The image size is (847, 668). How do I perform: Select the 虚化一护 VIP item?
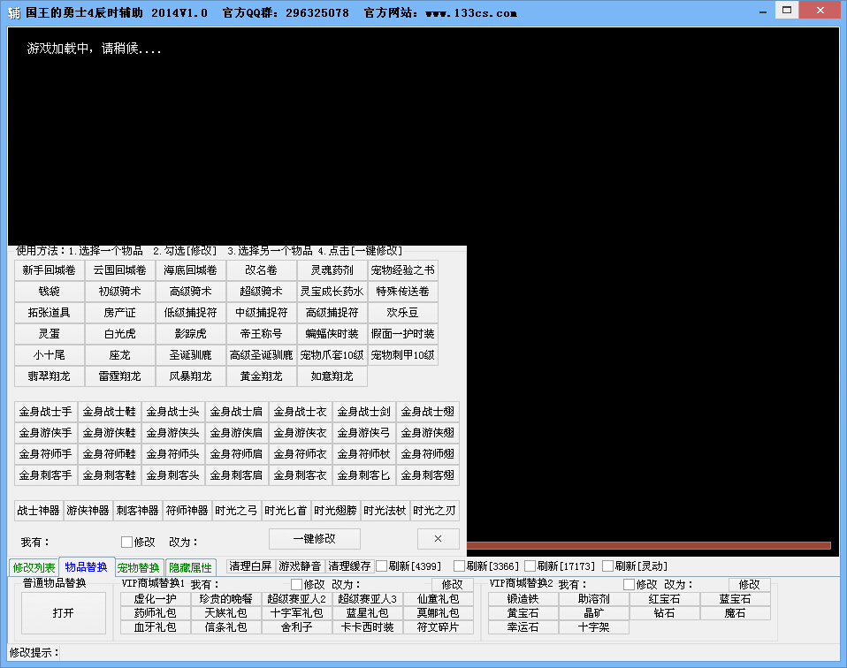pyautogui.click(x=156, y=599)
